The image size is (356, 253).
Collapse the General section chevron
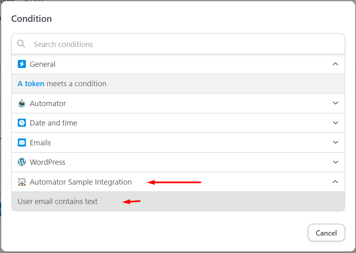click(335, 64)
